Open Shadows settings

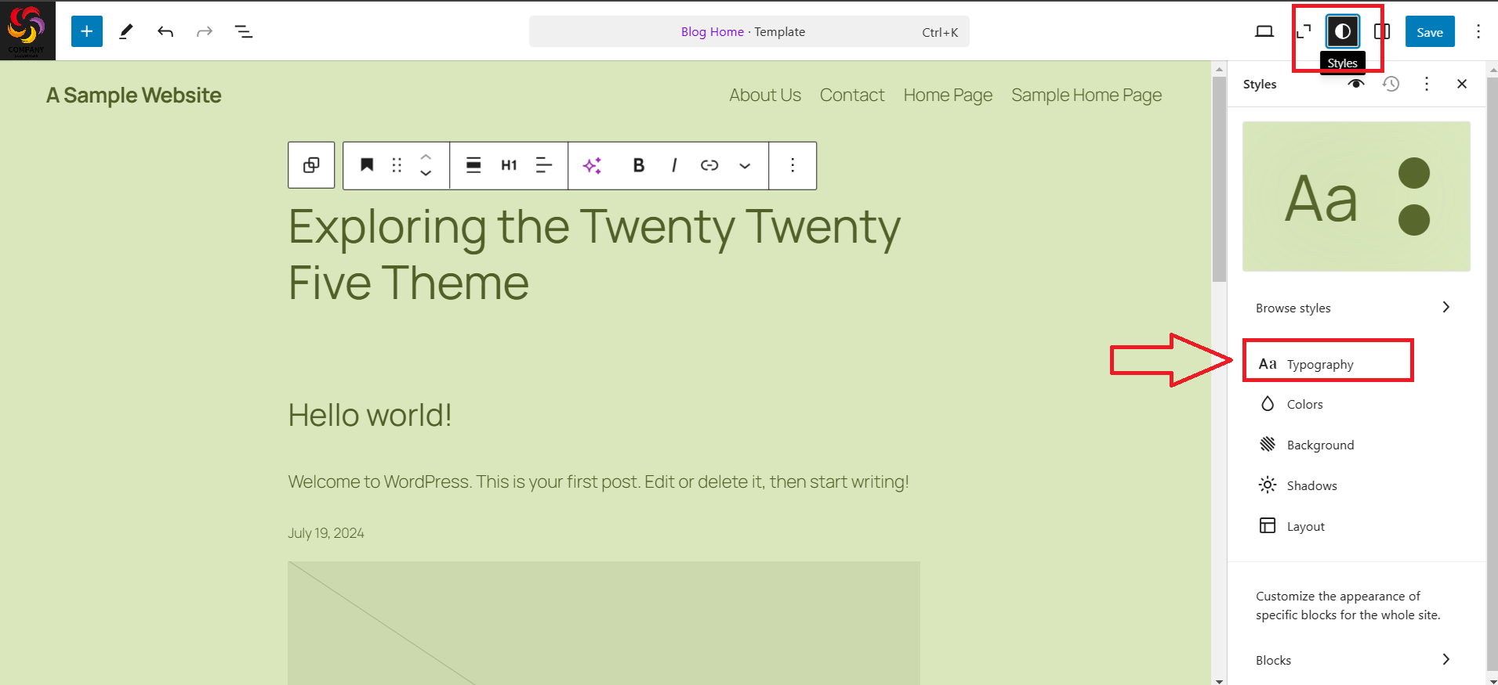[1356, 485]
